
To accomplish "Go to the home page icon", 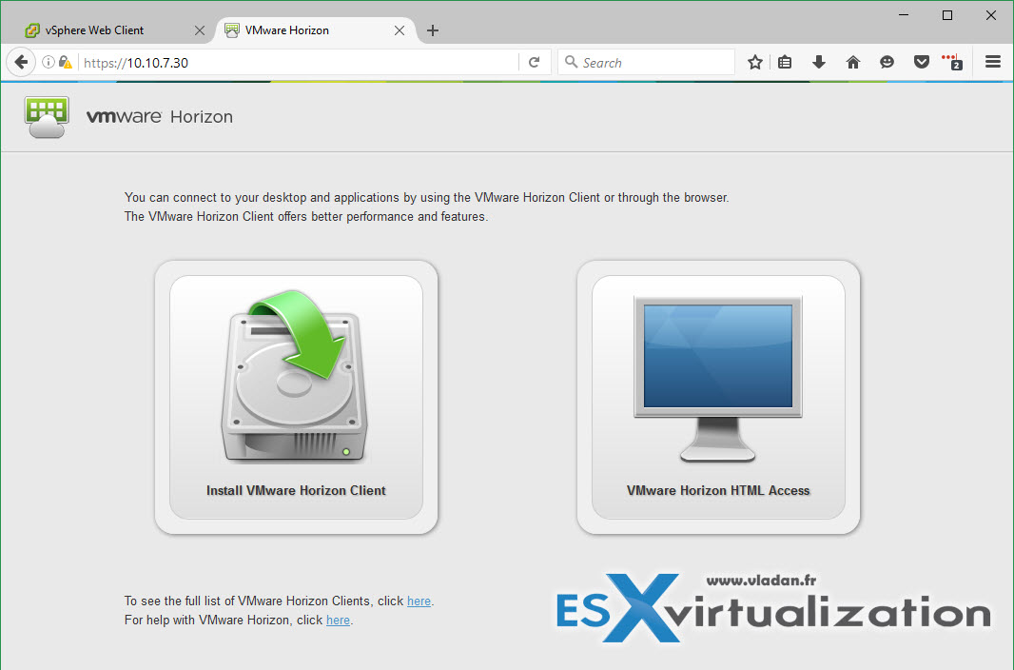I will (853, 62).
